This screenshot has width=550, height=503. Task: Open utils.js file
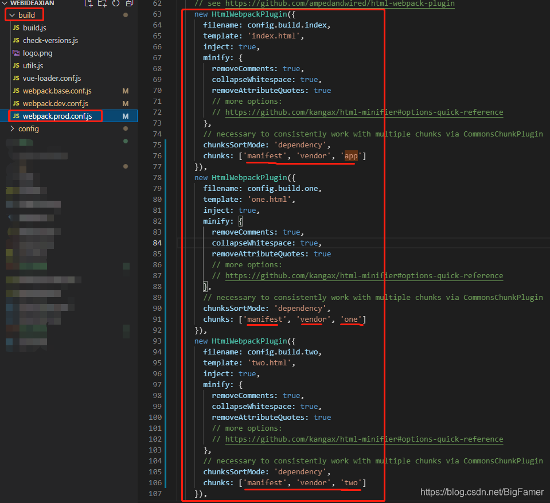coord(33,65)
